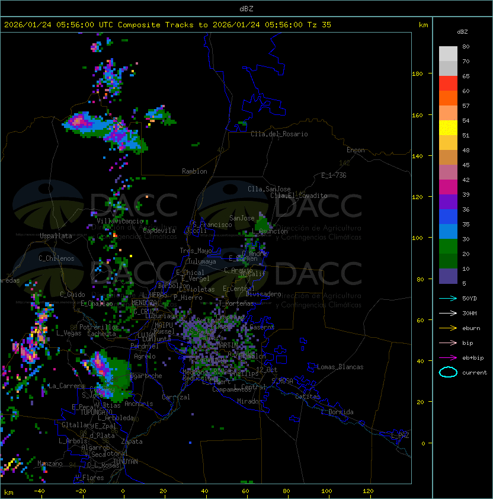The image size is (493, 499).
Task: Select the yellow 51-54 dBZ swatch
Action: pyautogui.click(x=448, y=127)
